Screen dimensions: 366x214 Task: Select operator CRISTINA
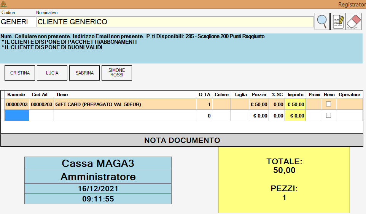(x=20, y=73)
